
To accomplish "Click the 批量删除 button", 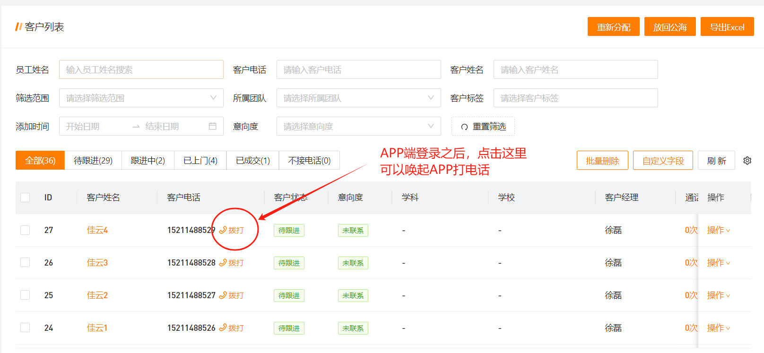I will tap(602, 160).
